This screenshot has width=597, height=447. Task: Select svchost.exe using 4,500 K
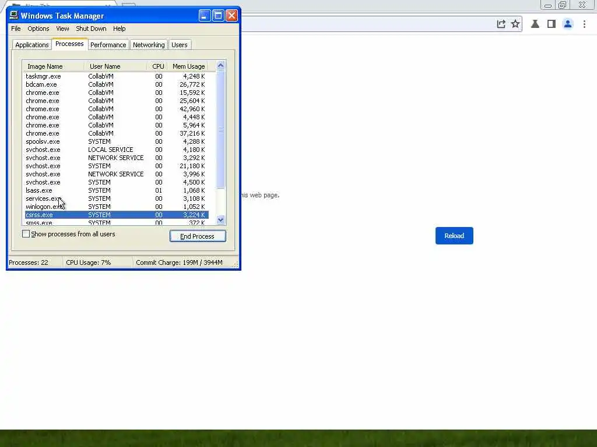pyautogui.click(x=117, y=182)
